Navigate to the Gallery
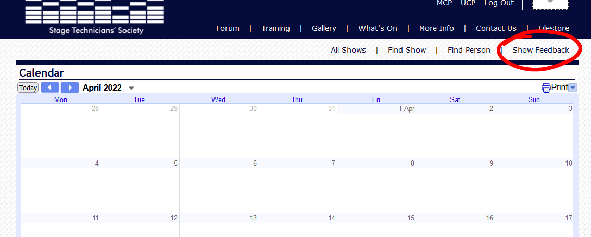This screenshot has height=237, width=591. pyautogui.click(x=324, y=28)
